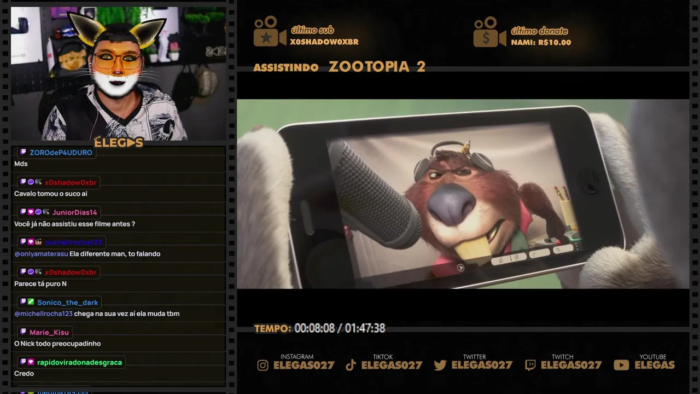Click the message 'Mds'

click(21, 164)
